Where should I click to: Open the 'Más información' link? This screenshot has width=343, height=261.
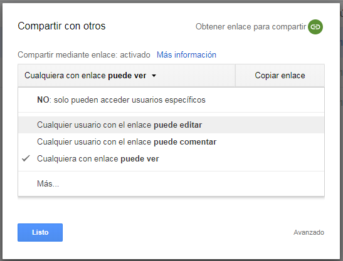(x=186, y=55)
